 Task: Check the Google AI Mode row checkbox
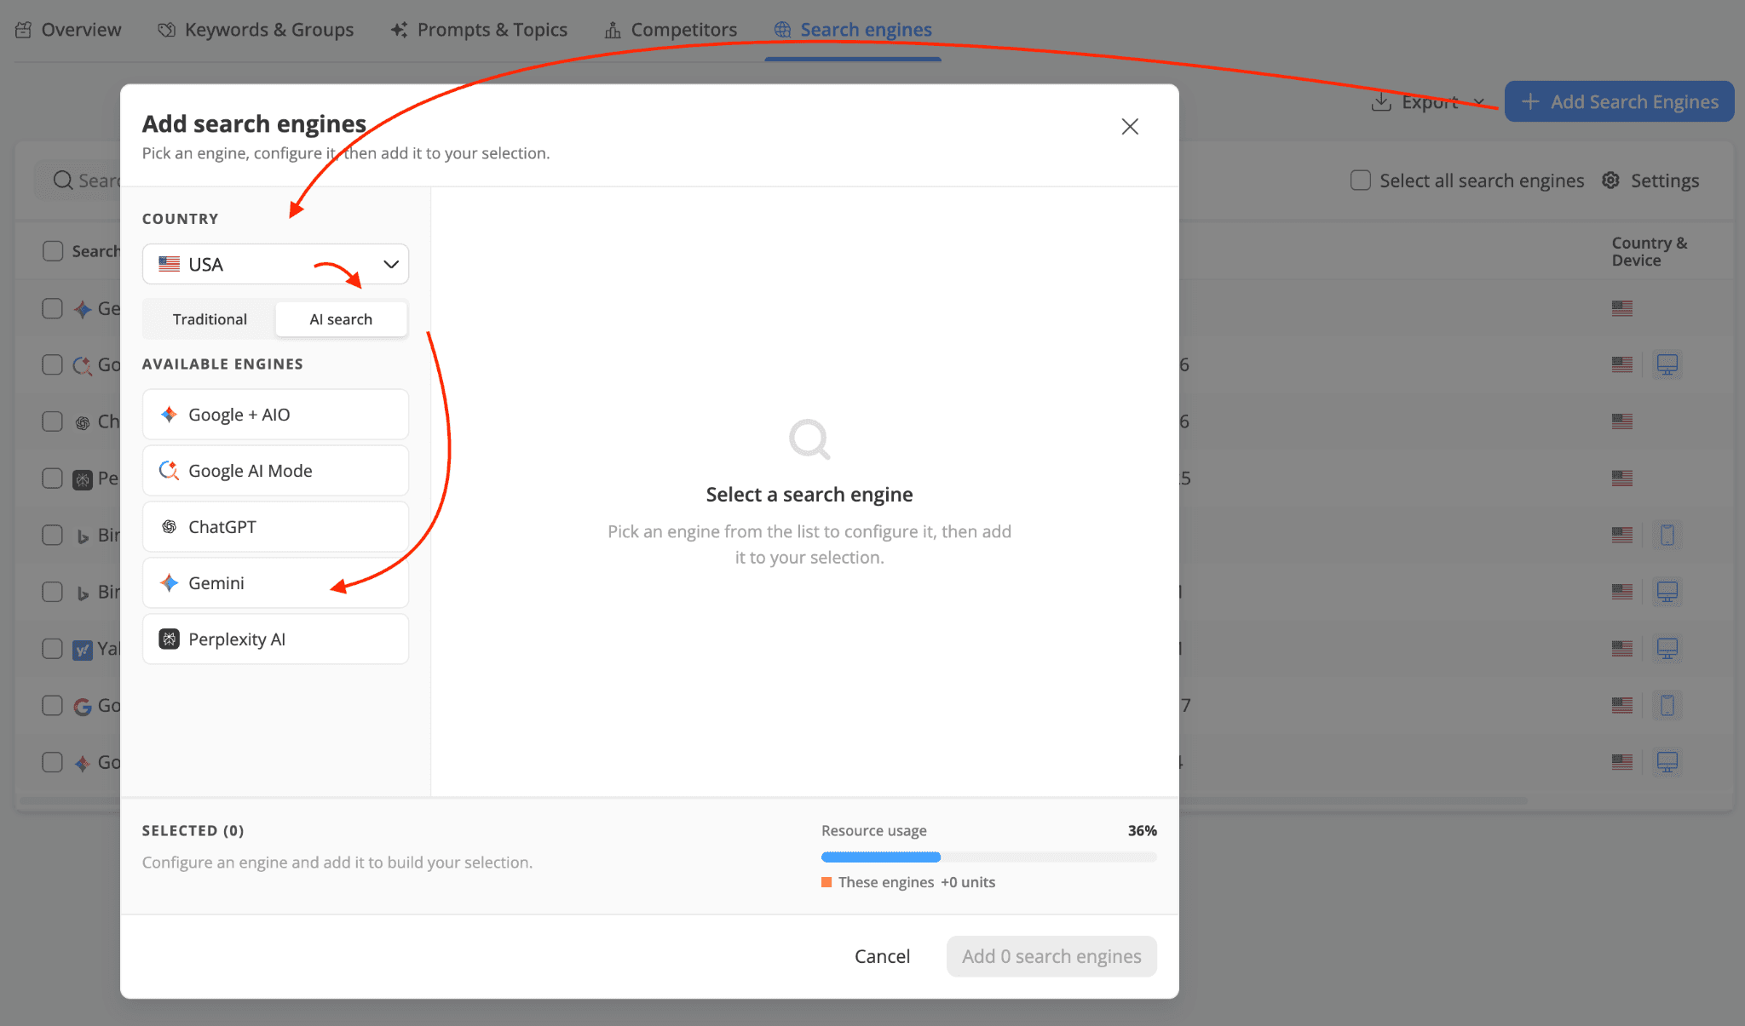click(53, 365)
